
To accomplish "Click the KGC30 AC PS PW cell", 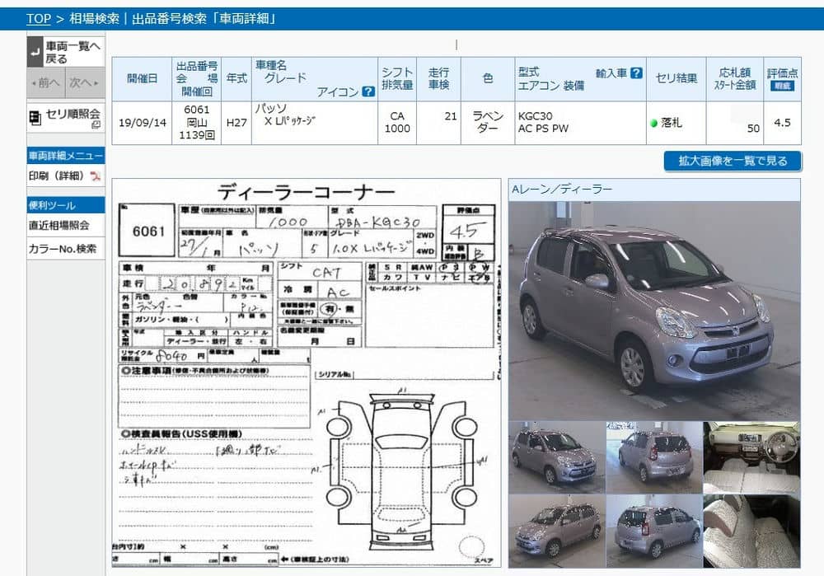I will (580, 123).
